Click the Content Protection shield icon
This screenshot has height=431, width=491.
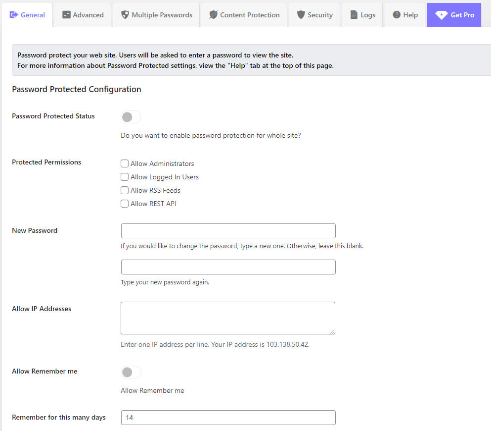213,15
